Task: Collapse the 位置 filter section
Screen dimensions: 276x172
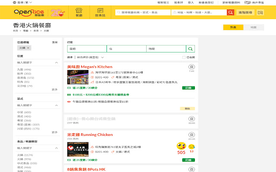Action: click(x=56, y=62)
